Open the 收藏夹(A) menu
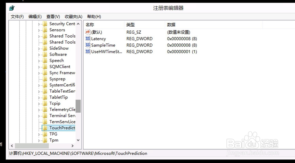Image resolution: width=295 pixels, height=163 pixels. coord(73,17)
